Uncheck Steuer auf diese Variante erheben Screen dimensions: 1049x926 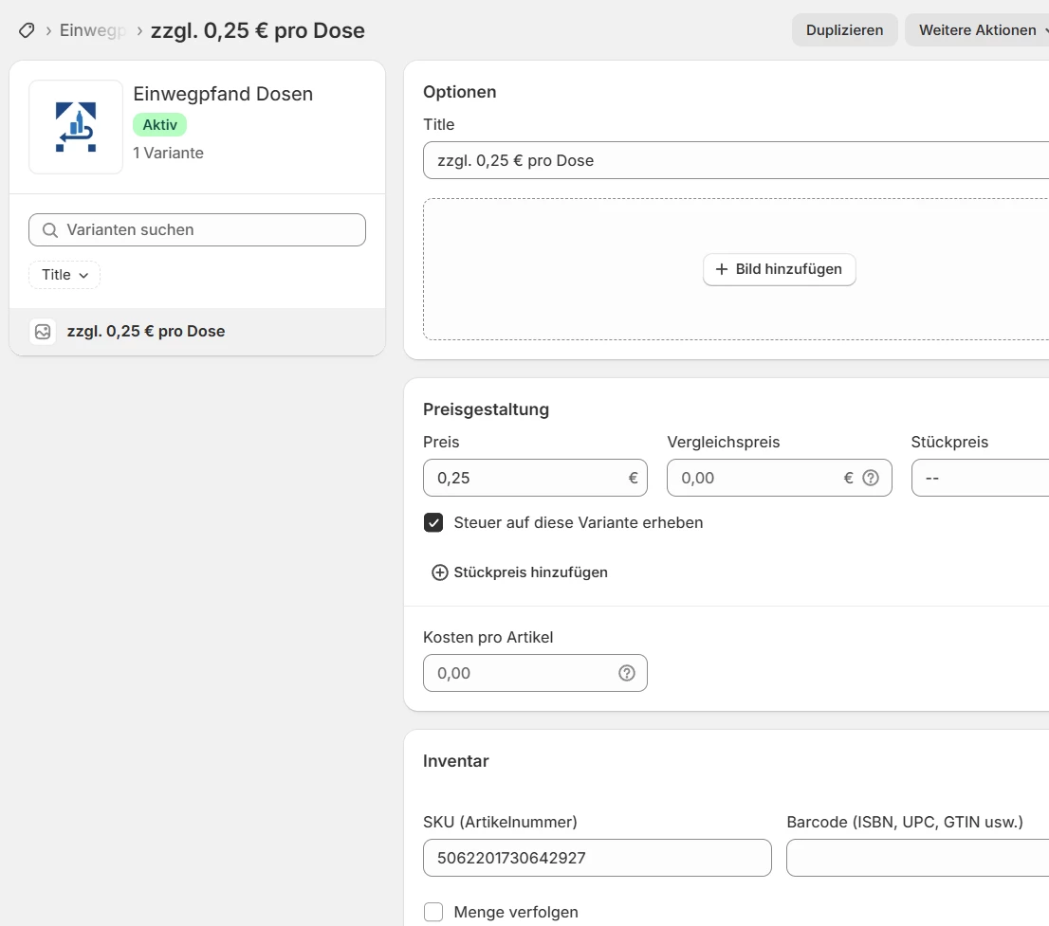pos(433,522)
